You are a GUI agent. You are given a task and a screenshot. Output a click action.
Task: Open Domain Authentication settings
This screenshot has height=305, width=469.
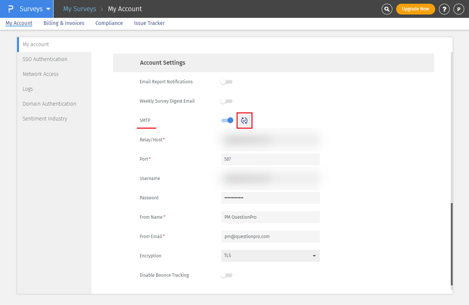[49, 104]
